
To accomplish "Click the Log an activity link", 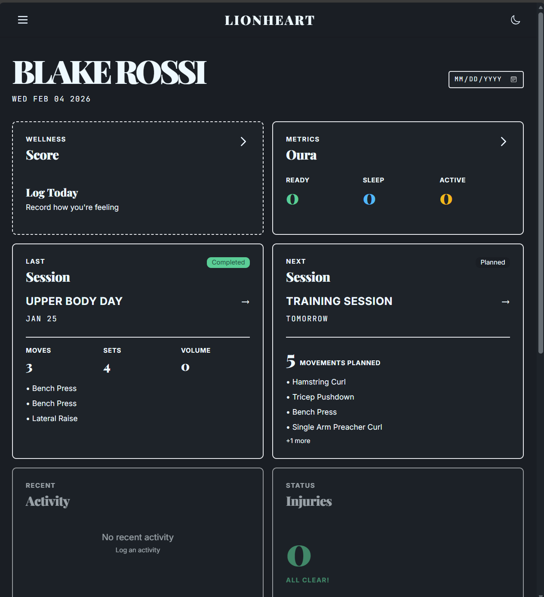I will 138,550.
